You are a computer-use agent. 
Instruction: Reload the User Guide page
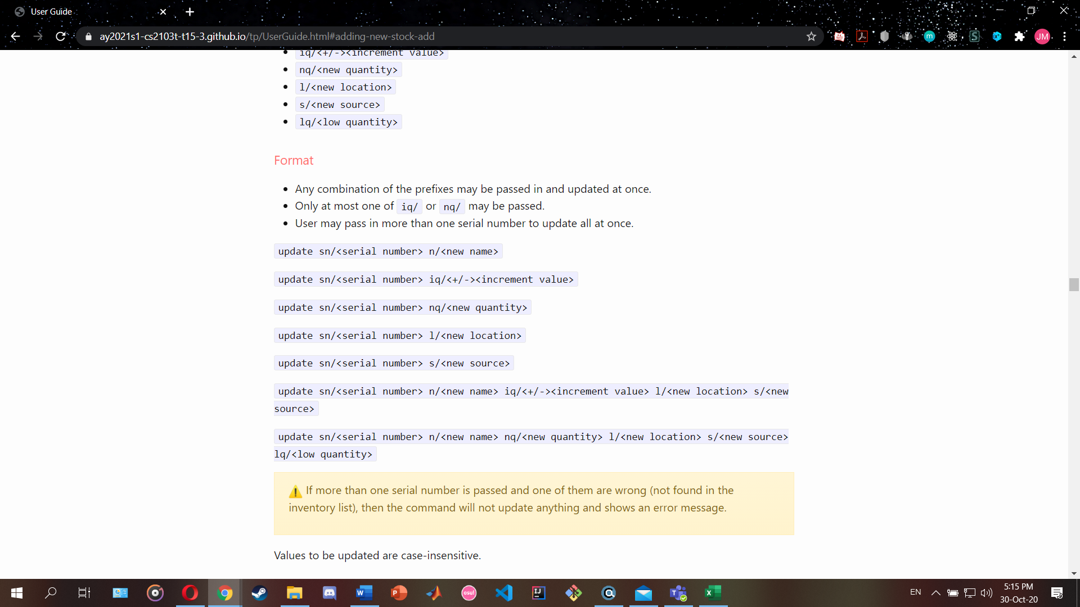61,37
